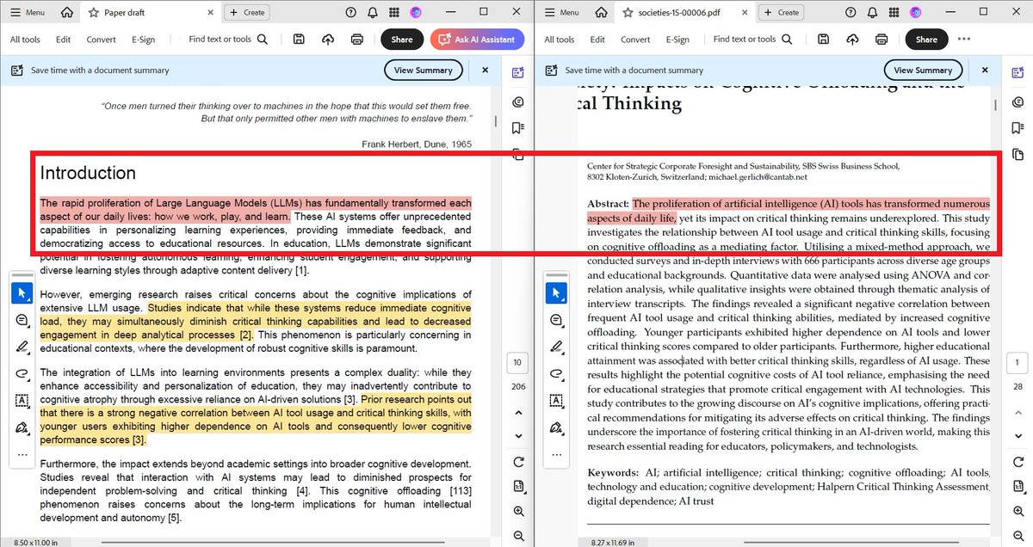Viewport: 1033px width, 547px height.
Task: Click the page number box showing 10
Action: 517,363
